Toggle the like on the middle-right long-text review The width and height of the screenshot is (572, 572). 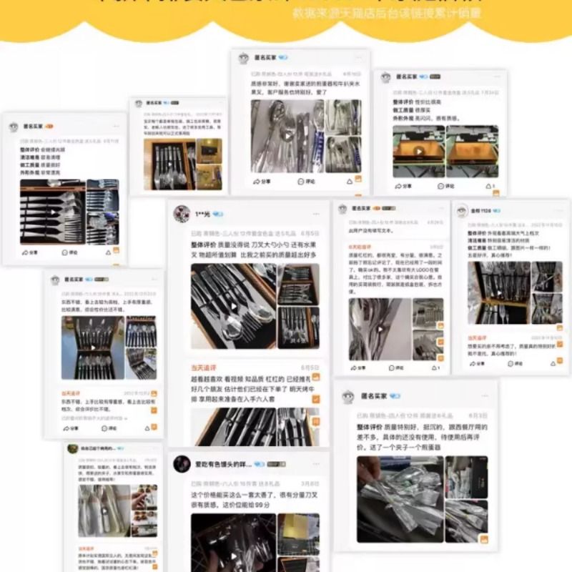click(x=435, y=368)
